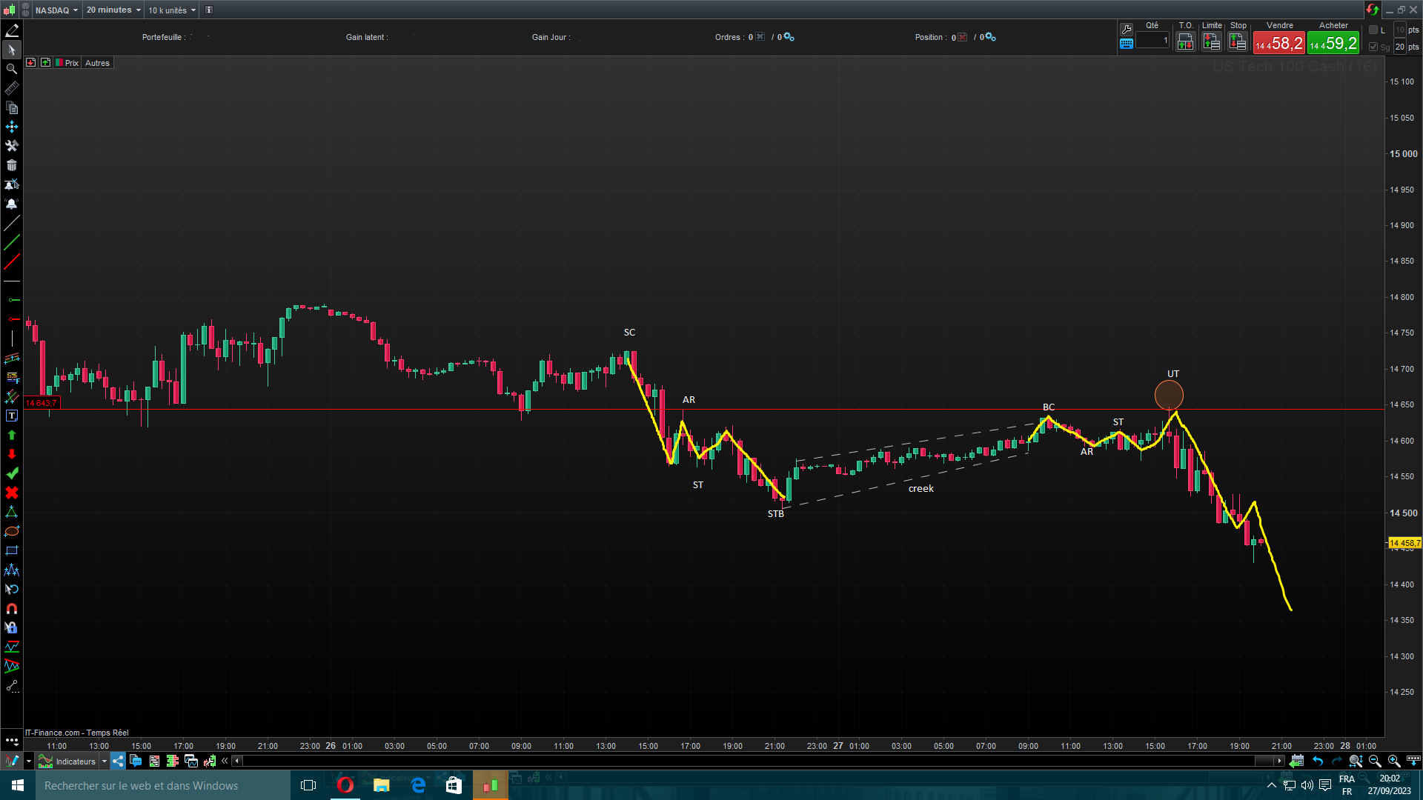This screenshot has width=1423, height=800.
Task: Open the 20 minutes timeframe dropdown
Action: 113,10
